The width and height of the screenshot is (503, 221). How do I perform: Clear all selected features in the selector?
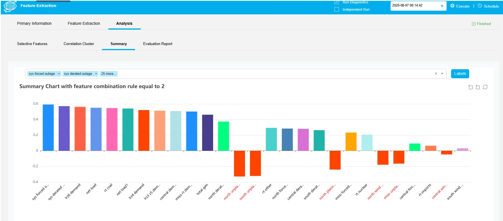tap(436, 73)
